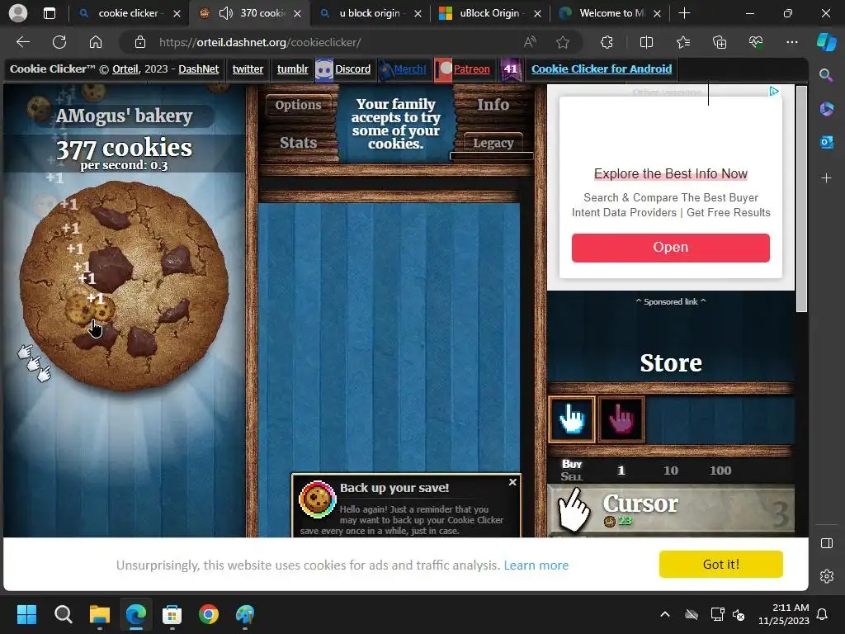Open Edge Settings and more menu
This screenshot has height=634, width=845.
coord(791,42)
